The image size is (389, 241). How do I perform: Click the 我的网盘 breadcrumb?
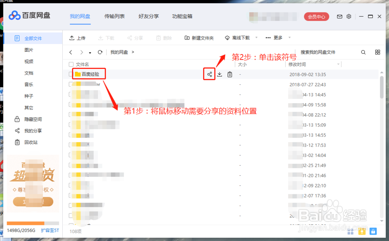pyautogui.click(x=119, y=52)
